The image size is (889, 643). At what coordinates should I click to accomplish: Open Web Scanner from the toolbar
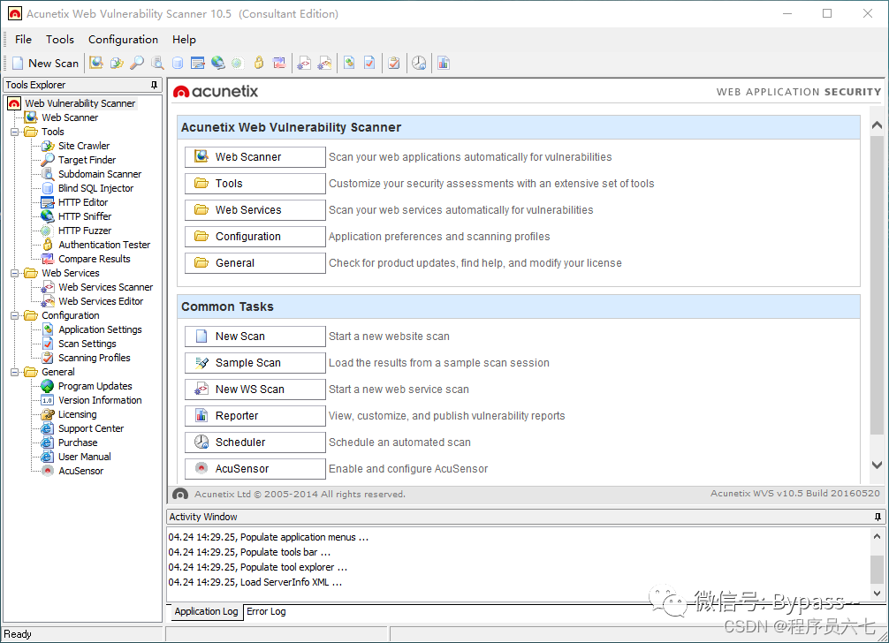tap(96, 63)
